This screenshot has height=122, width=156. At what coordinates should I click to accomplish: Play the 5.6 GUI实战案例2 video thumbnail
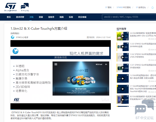coord(123,36)
